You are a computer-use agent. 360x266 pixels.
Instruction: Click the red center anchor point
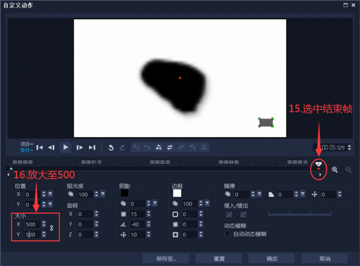coord(180,78)
